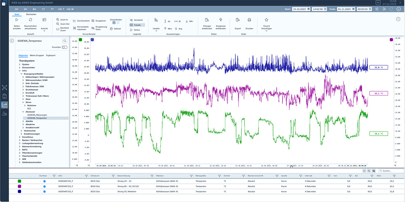Show events with Ereignisse einblenden icon

coord(221,20)
